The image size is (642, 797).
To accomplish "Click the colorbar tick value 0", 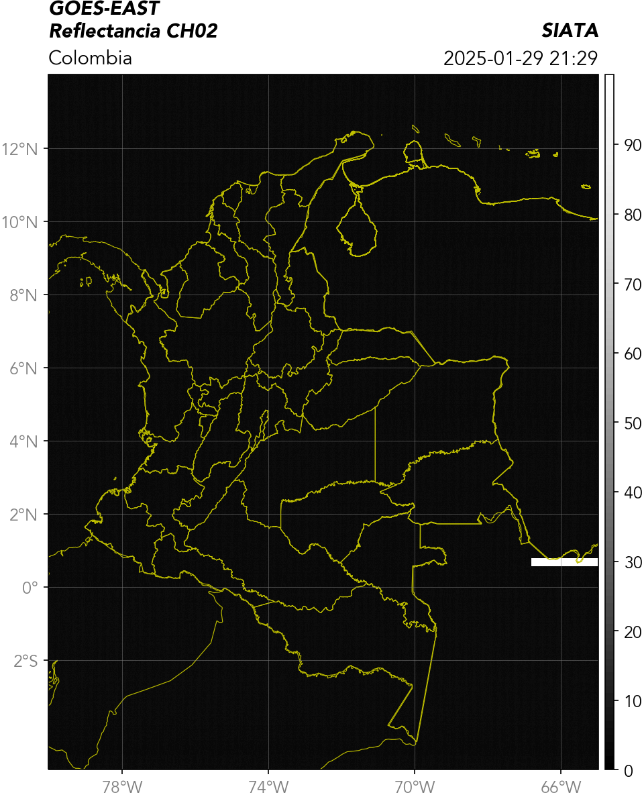I will tap(629, 771).
